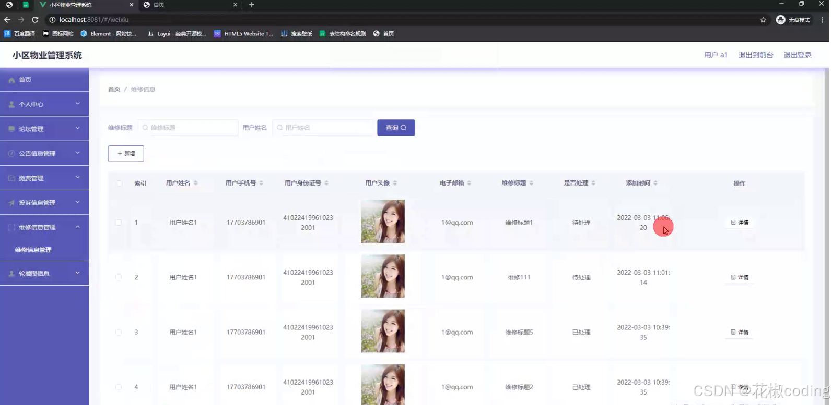Screen dimensions: 832x405
Task: Click the 公告信息管理 sidebar icon
Action: (x=11, y=154)
